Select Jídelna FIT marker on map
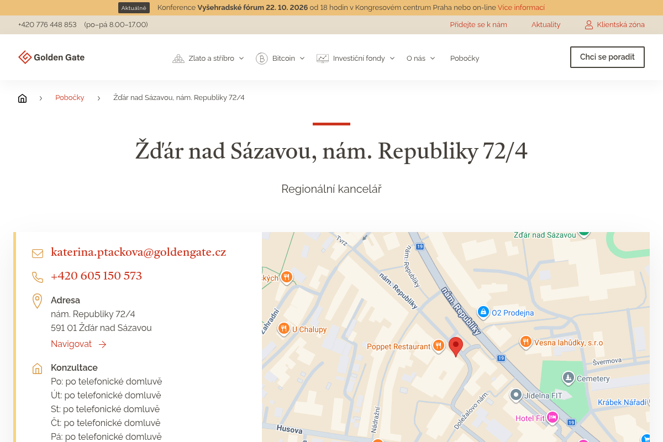663x442 pixels. [x=516, y=394]
